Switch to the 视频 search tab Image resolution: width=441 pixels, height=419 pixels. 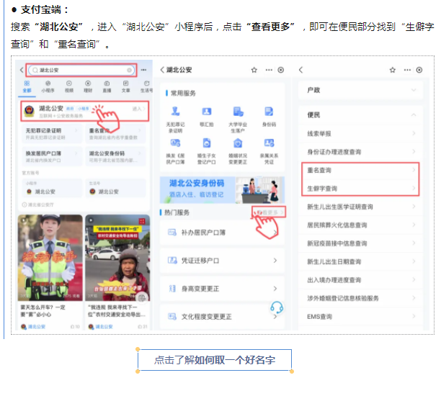[x=69, y=86]
